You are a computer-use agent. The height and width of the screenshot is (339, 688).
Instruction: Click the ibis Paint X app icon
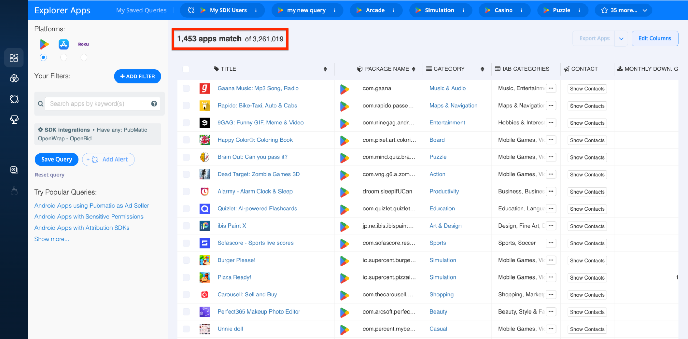[x=204, y=226]
